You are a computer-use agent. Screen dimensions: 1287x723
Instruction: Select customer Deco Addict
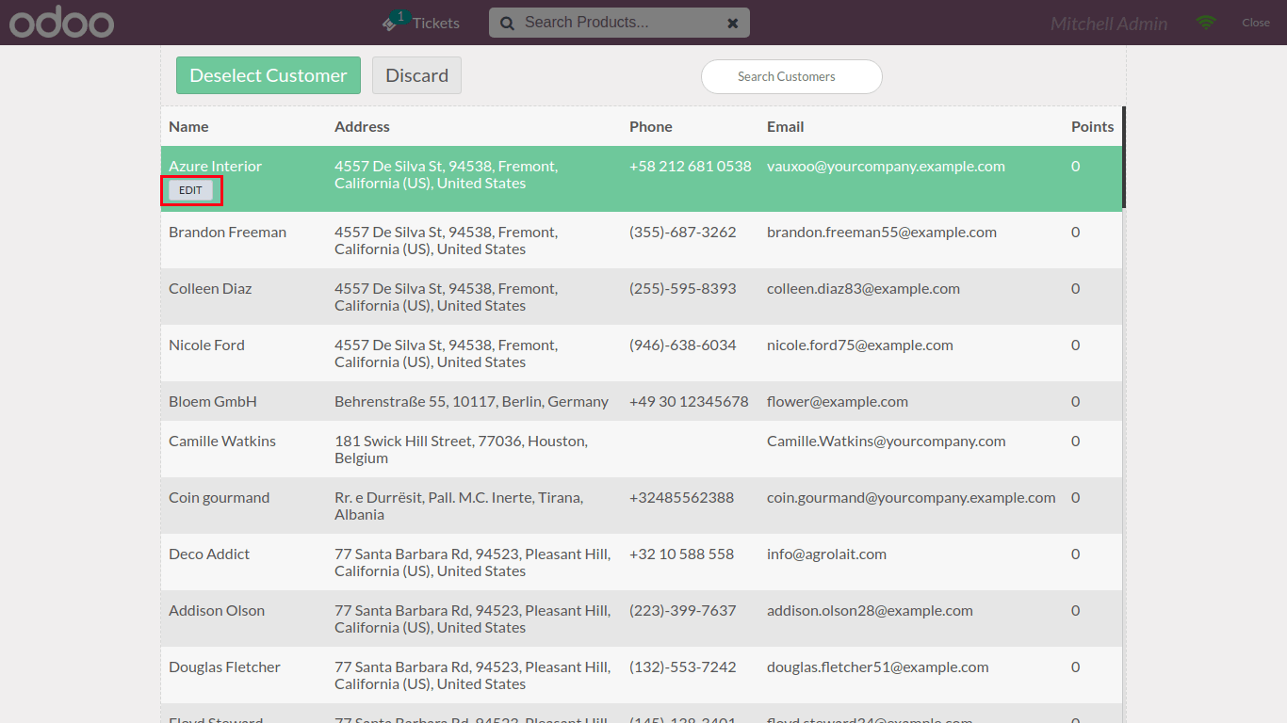pos(642,562)
